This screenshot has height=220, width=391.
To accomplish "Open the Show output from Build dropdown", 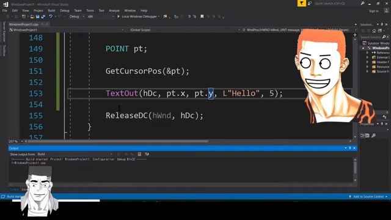I will (75, 154).
